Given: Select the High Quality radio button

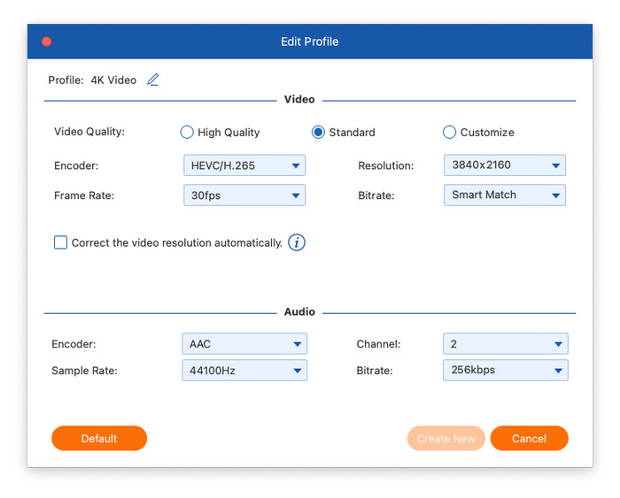Looking at the screenshot, I should coord(187,133).
